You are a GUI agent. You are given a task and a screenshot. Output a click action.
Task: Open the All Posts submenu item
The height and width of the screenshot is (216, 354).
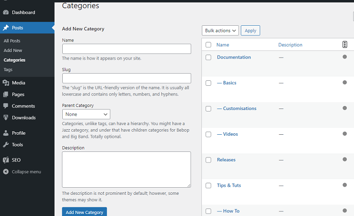click(x=12, y=41)
